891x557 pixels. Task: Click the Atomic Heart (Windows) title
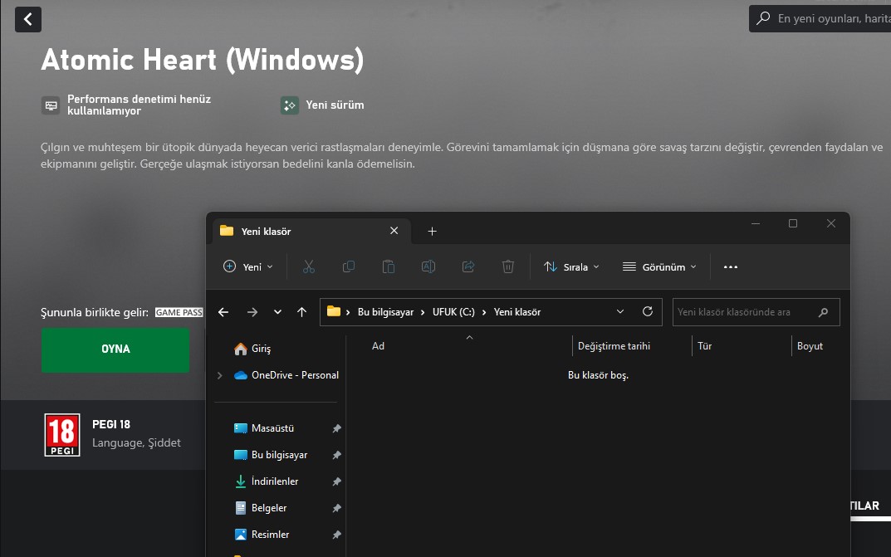203,60
